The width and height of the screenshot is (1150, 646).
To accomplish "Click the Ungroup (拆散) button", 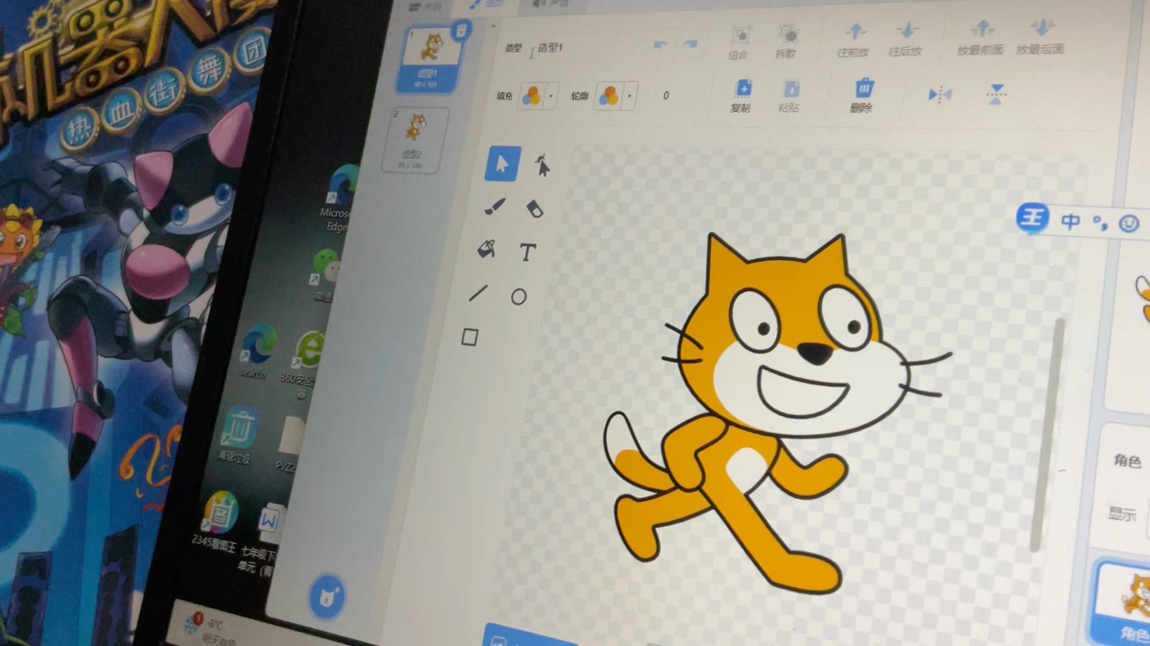I will [x=786, y=41].
